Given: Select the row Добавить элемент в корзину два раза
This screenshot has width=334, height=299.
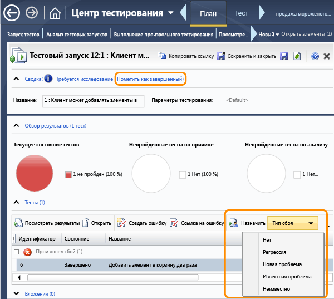Looking at the screenshot, I should coord(129,265).
